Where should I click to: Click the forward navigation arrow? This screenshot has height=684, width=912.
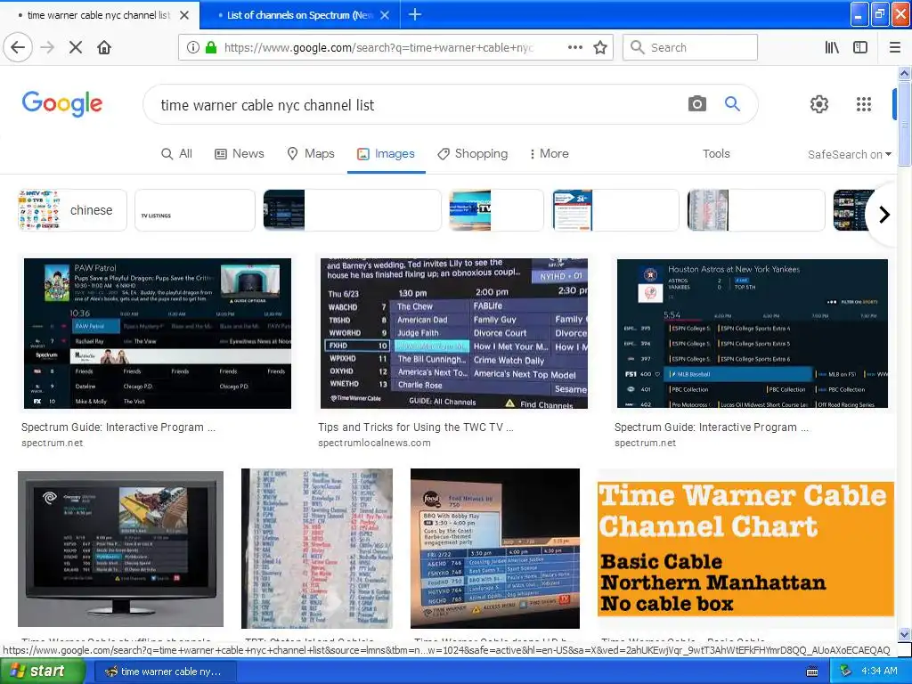pyautogui.click(x=48, y=47)
